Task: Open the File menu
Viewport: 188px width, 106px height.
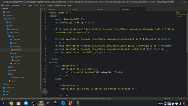Action: tap(2, 5)
